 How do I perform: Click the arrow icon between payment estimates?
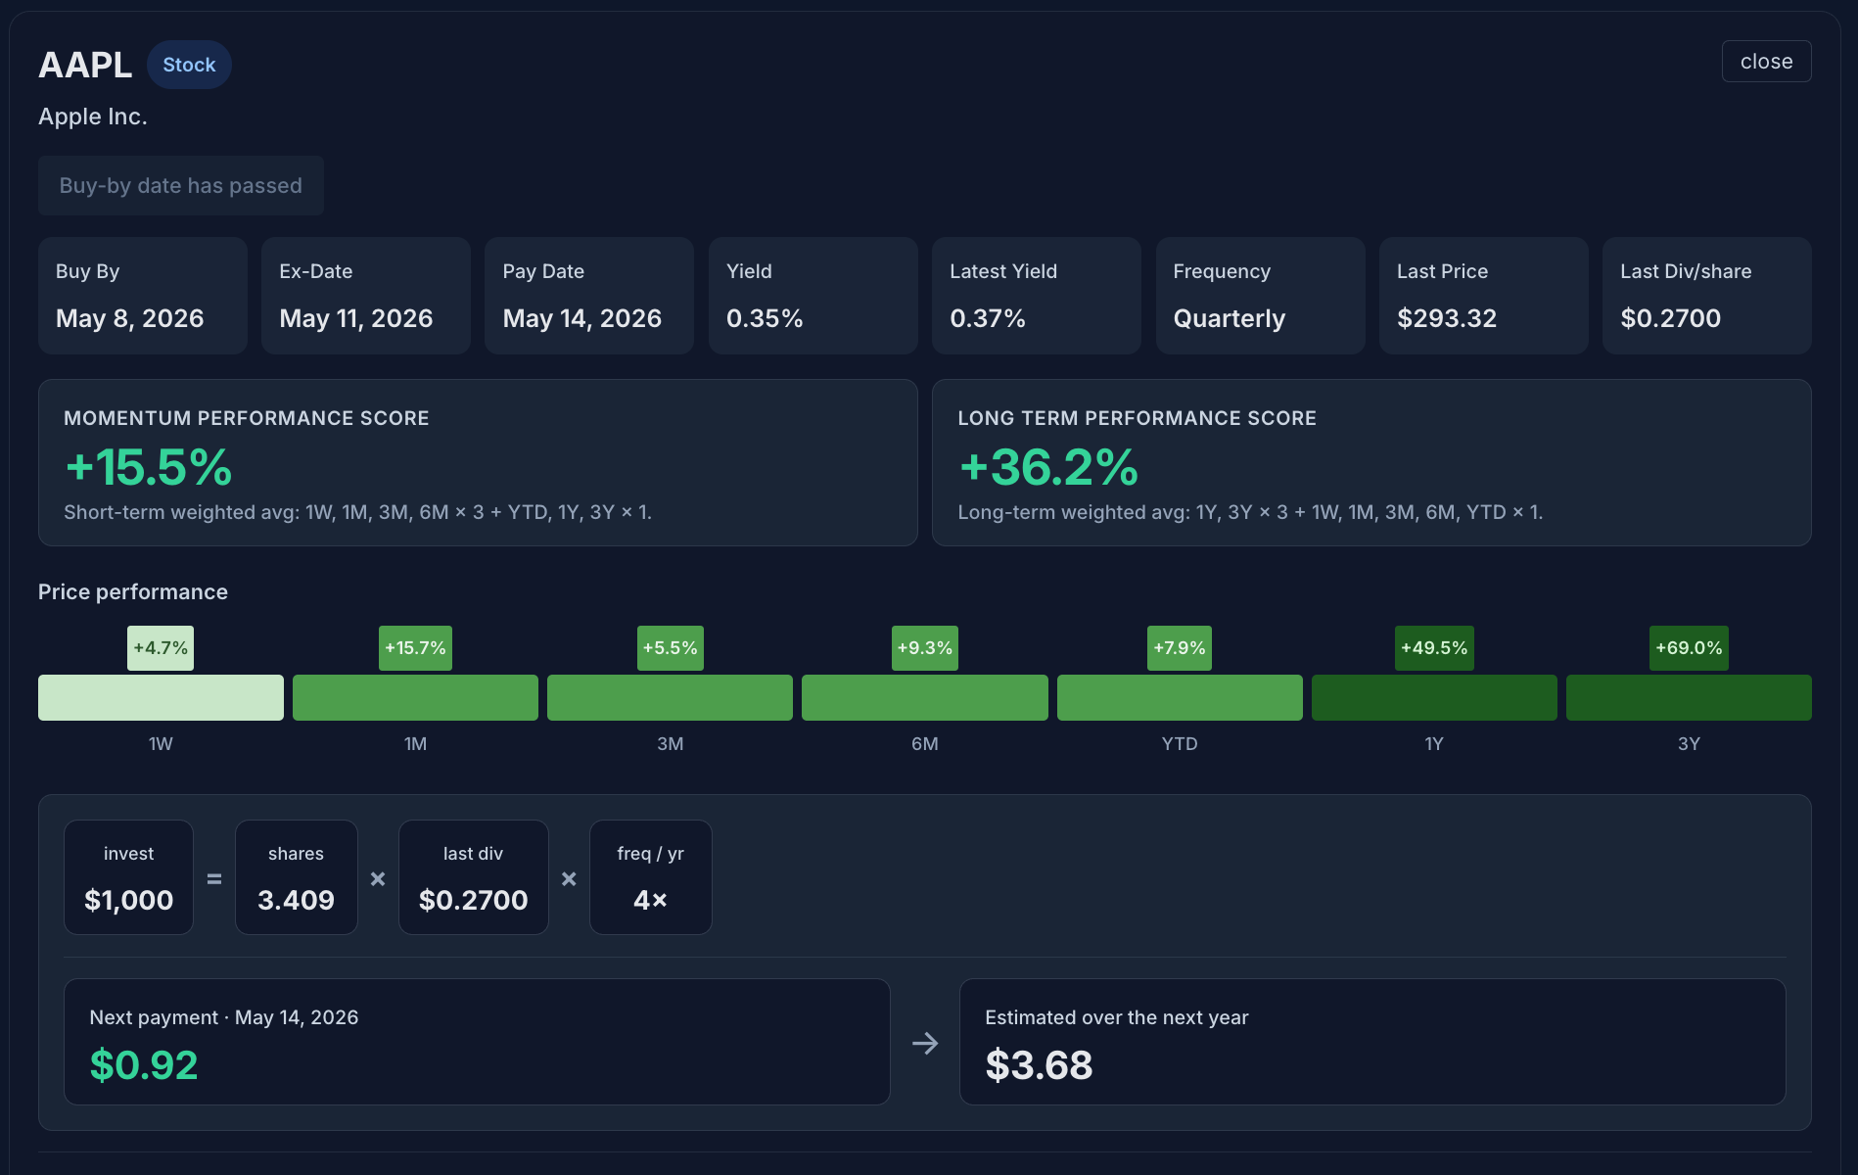tap(925, 1043)
